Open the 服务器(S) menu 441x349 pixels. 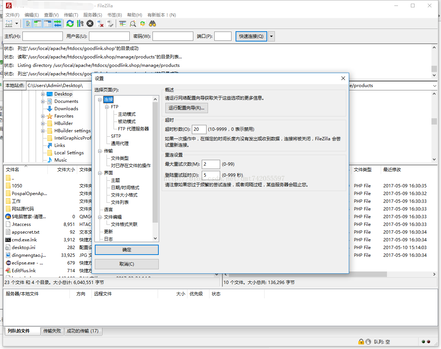click(x=93, y=15)
